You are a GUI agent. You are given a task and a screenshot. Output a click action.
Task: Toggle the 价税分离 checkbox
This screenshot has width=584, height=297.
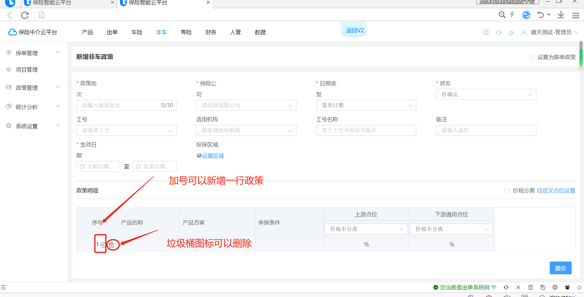click(x=507, y=191)
